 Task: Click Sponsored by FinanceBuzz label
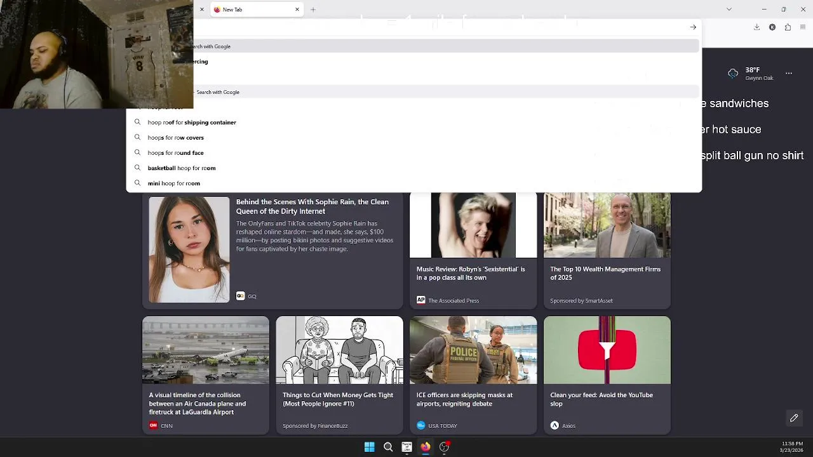pyautogui.click(x=315, y=425)
